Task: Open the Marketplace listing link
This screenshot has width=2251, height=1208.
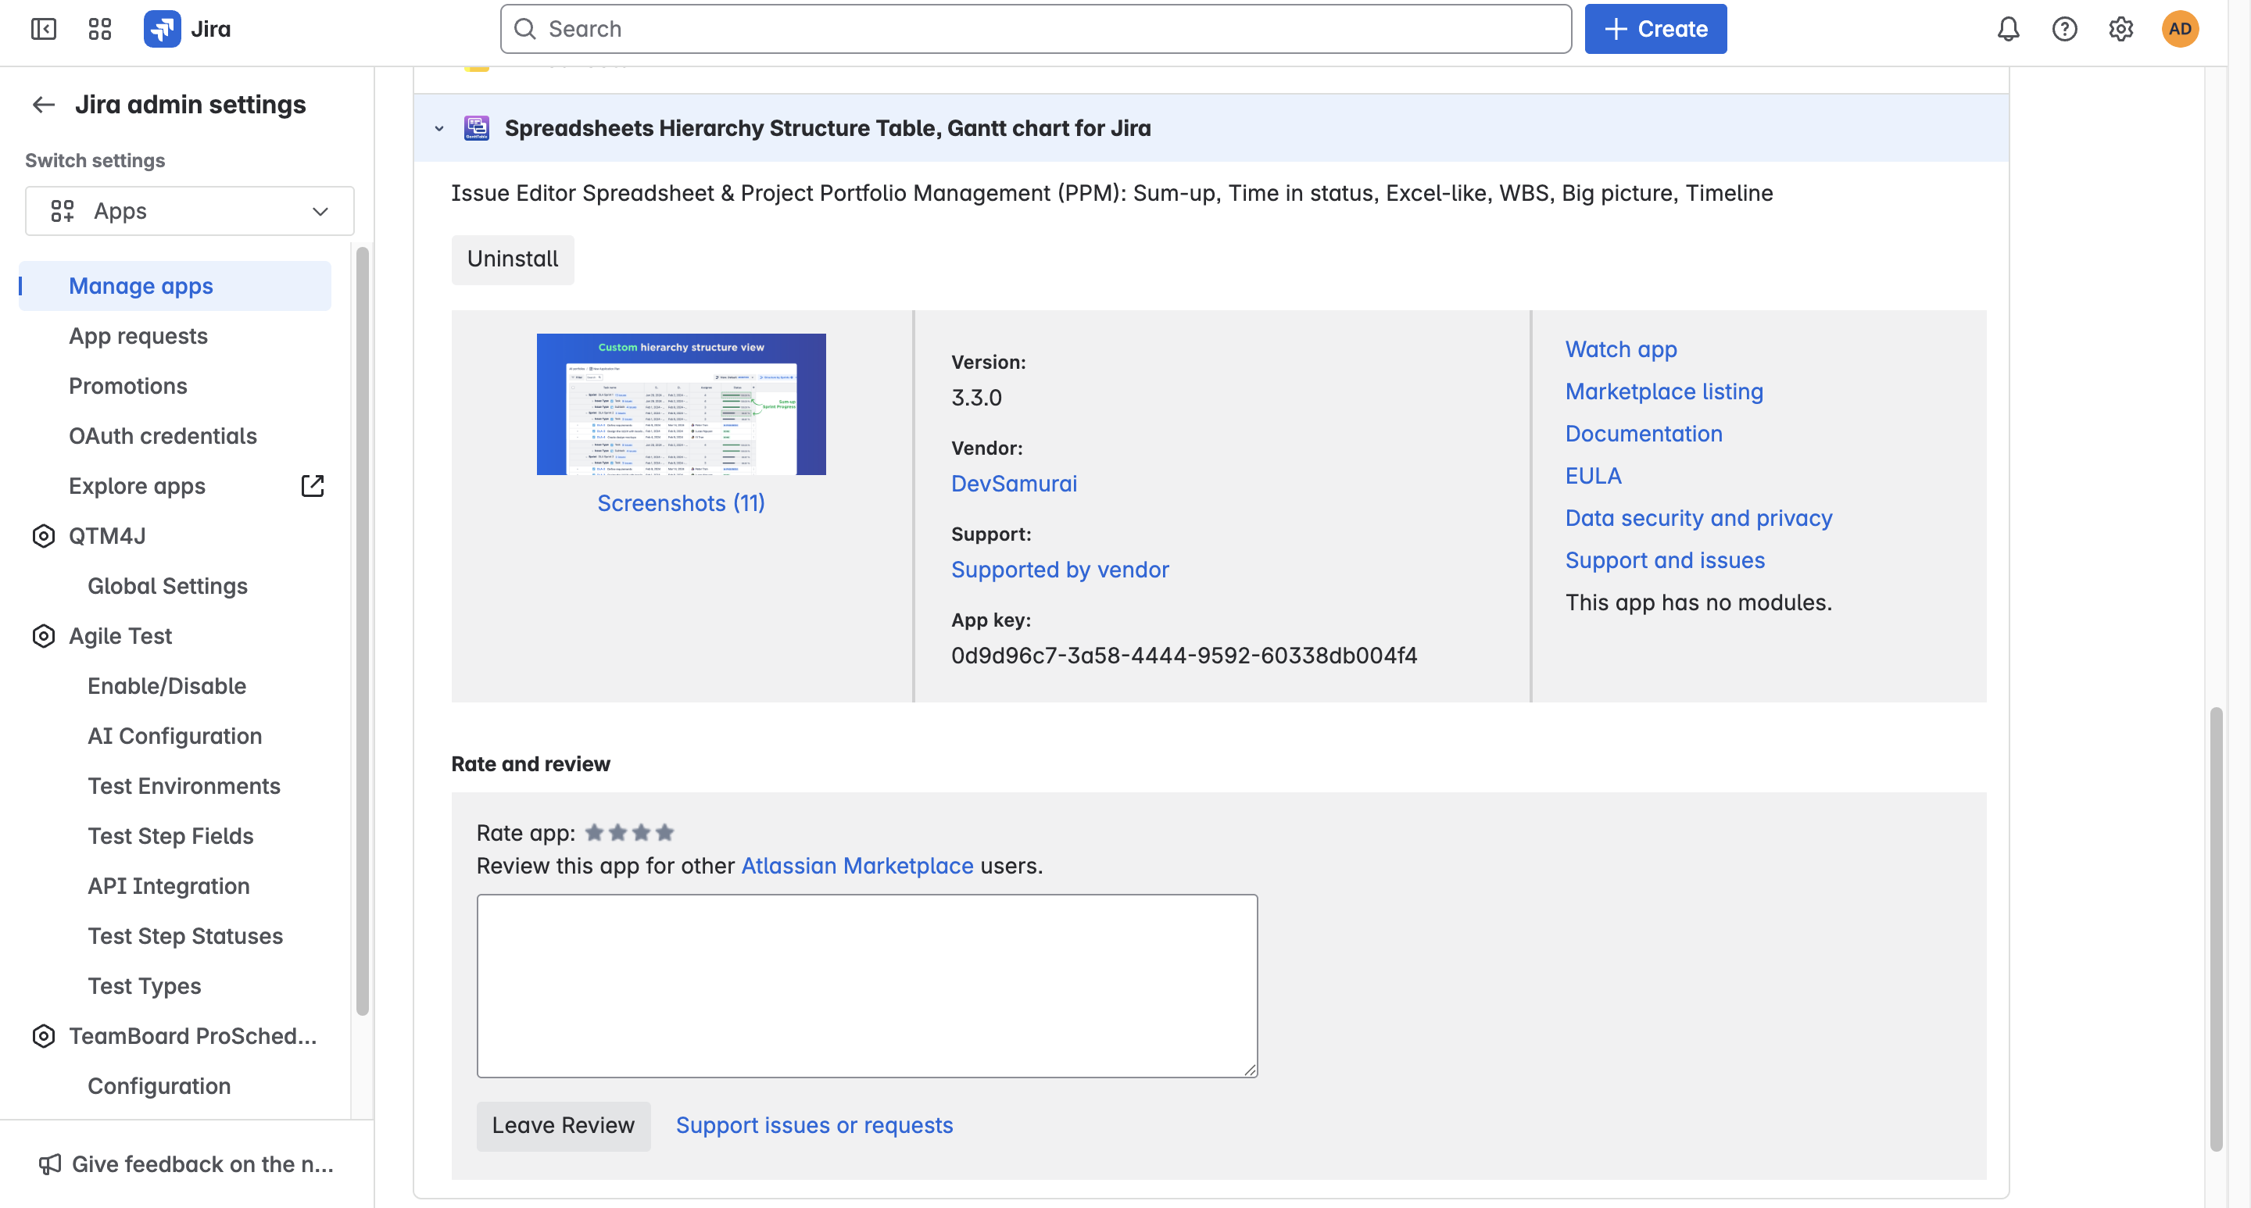Action: click(1663, 391)
